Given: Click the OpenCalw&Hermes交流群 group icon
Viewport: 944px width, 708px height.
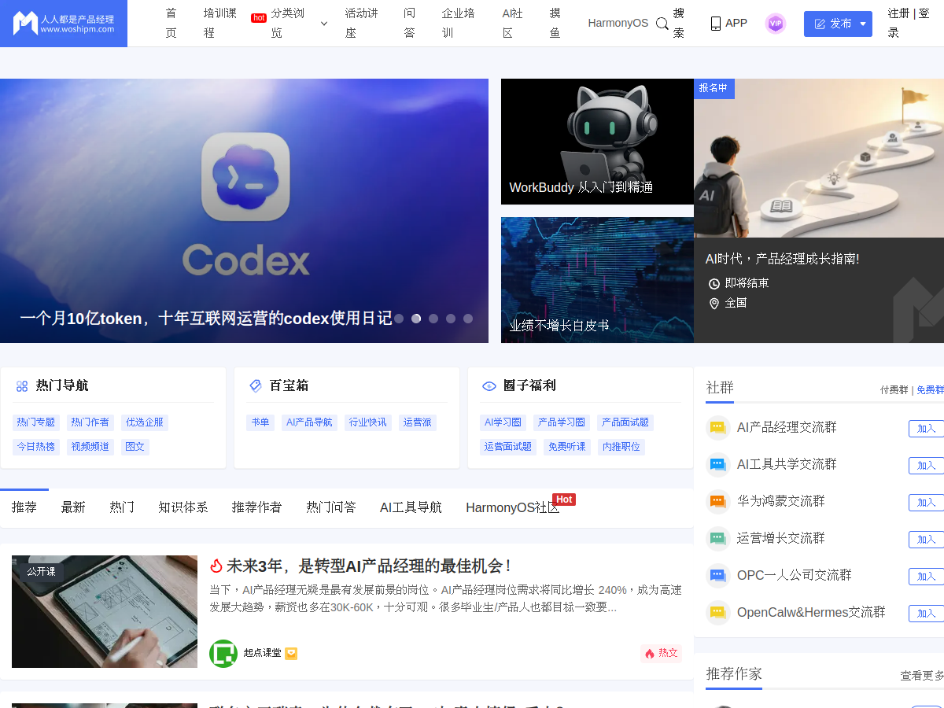Looking at the screenshot, I should (x=718, y=612).
